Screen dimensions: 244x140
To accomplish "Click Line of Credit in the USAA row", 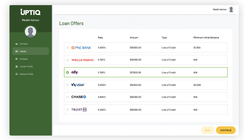I will [169, 85].
